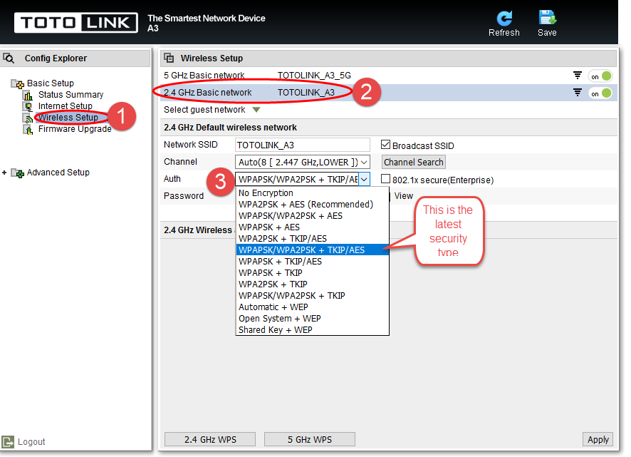Click the Apply button
The image size is (631, 457).
[x=598, y=440]
